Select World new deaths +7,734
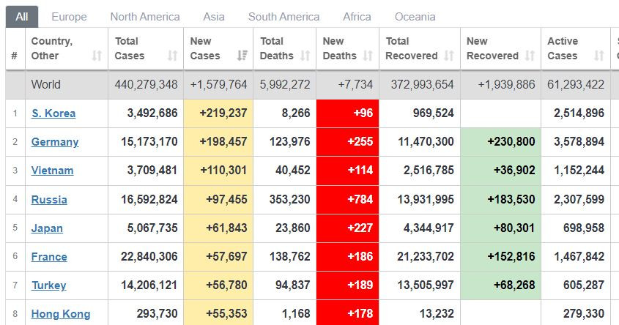619x325 pixels. coord(355,84)
